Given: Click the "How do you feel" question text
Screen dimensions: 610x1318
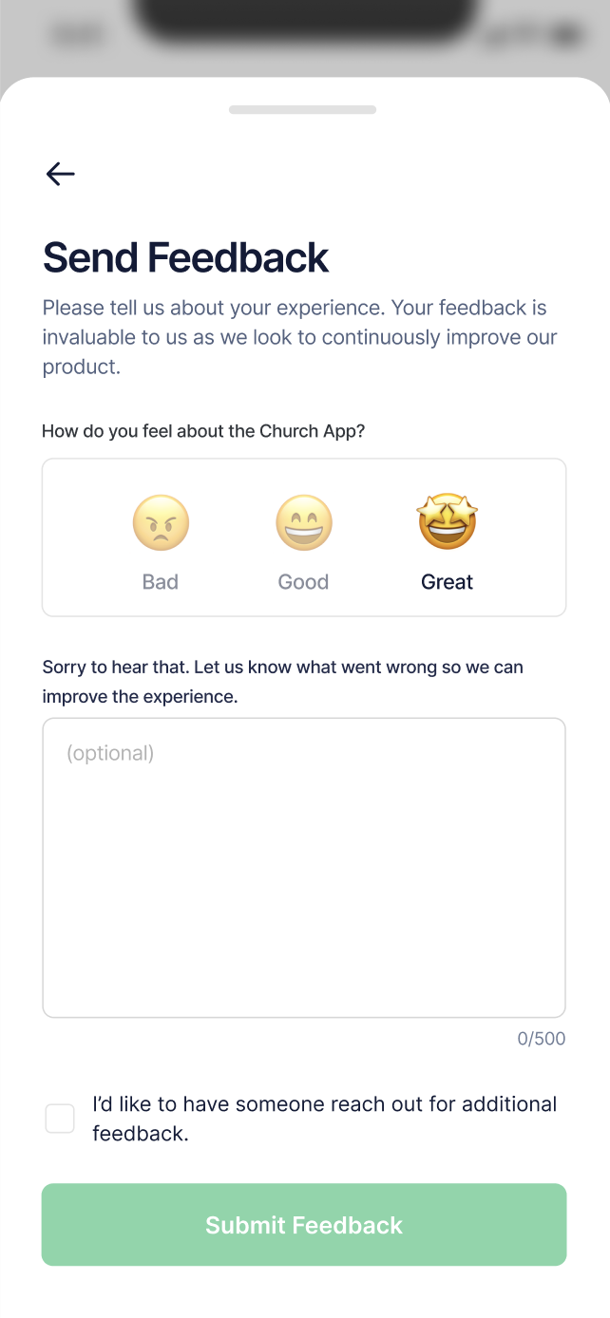Looking at the screenshot, I should click(x=203, y=431).
